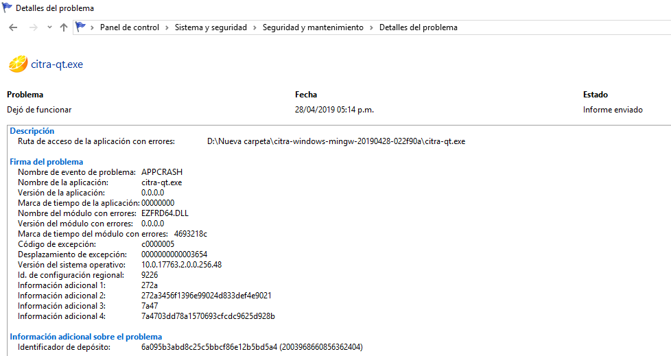The image size is (671, 356).
Task: Click the Estado column header
Action: [x=596, y=95]
